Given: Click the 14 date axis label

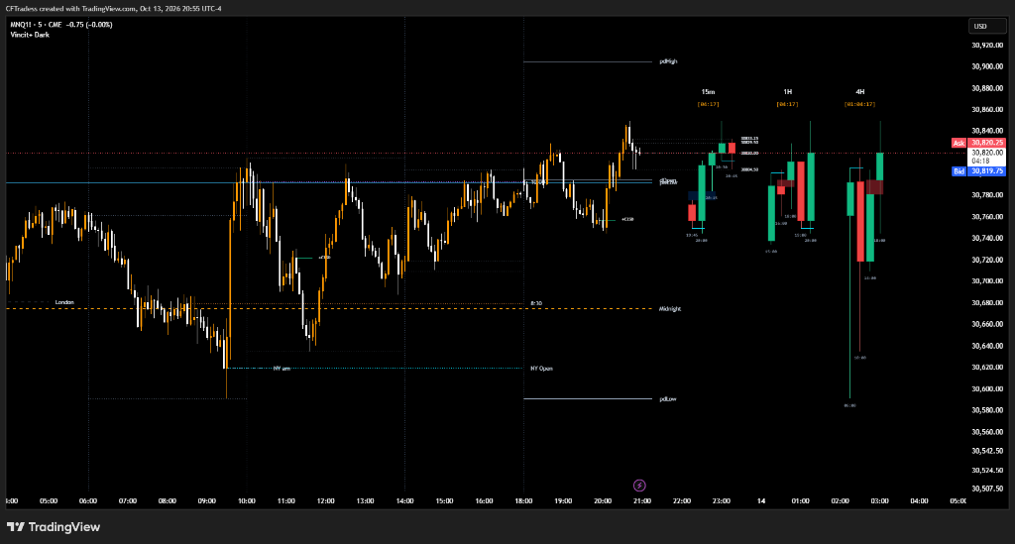Looking at the screenshot, I should tap(761, 501).
